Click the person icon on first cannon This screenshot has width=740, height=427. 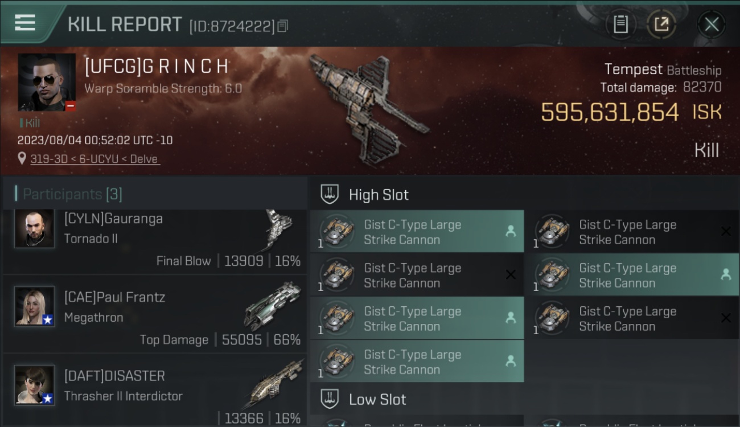511,231
